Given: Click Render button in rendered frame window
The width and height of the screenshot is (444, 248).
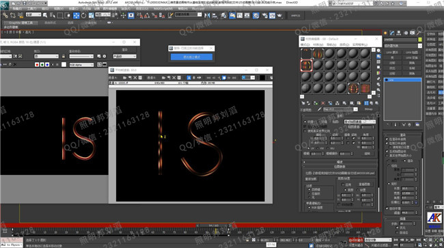Looking at the screenshot, I should pyautogui.click(x=124, y=50).
